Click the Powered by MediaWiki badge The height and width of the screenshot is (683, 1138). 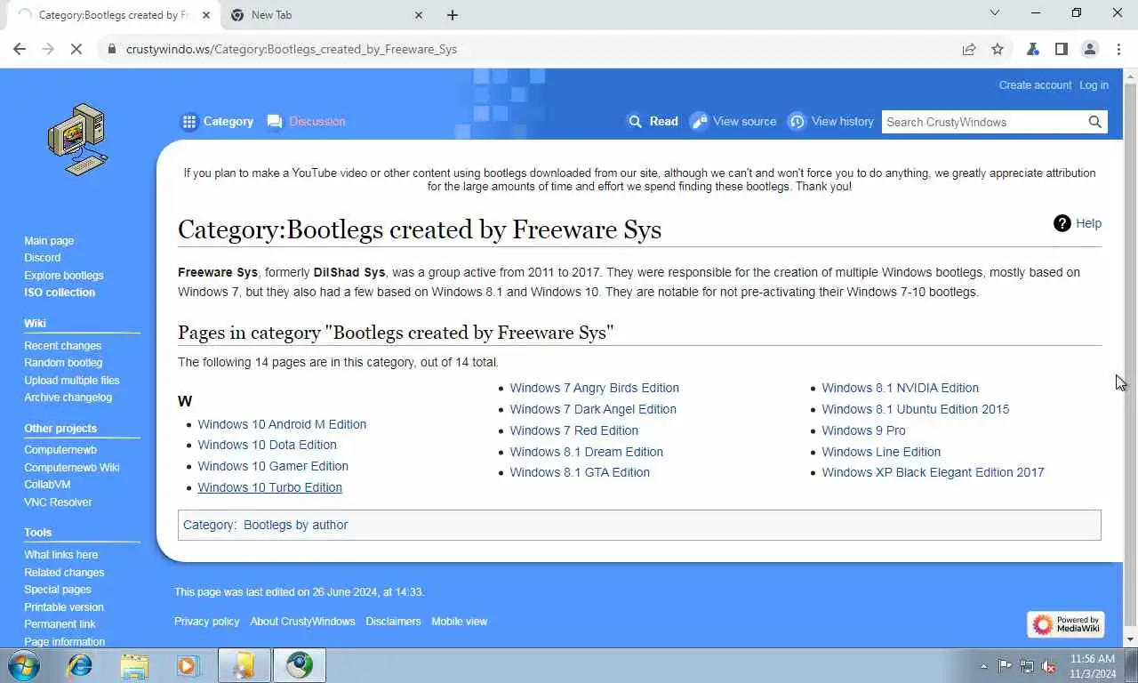click(x=1066, y=624)
